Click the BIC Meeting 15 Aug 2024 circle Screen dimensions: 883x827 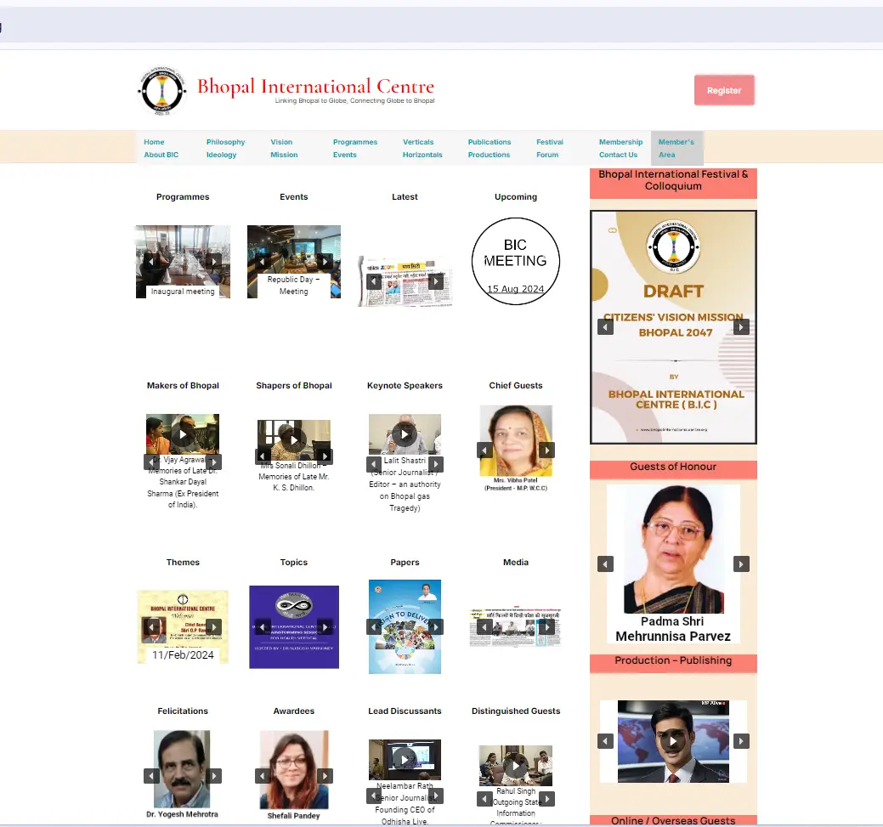click(x=516, y=262)
